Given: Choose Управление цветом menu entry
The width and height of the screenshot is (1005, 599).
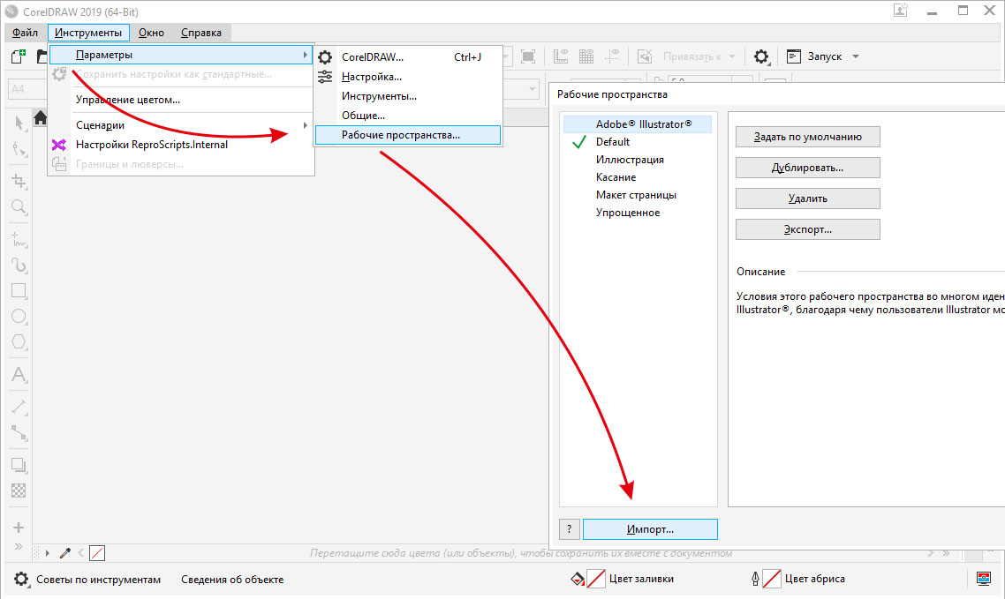Looking at the screenshot, I should [x=181, y=100].
